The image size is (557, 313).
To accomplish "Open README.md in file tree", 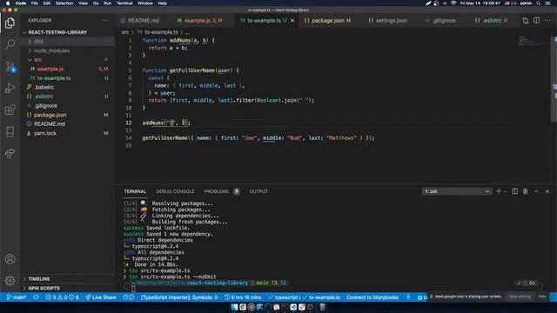I will point(68,123).
